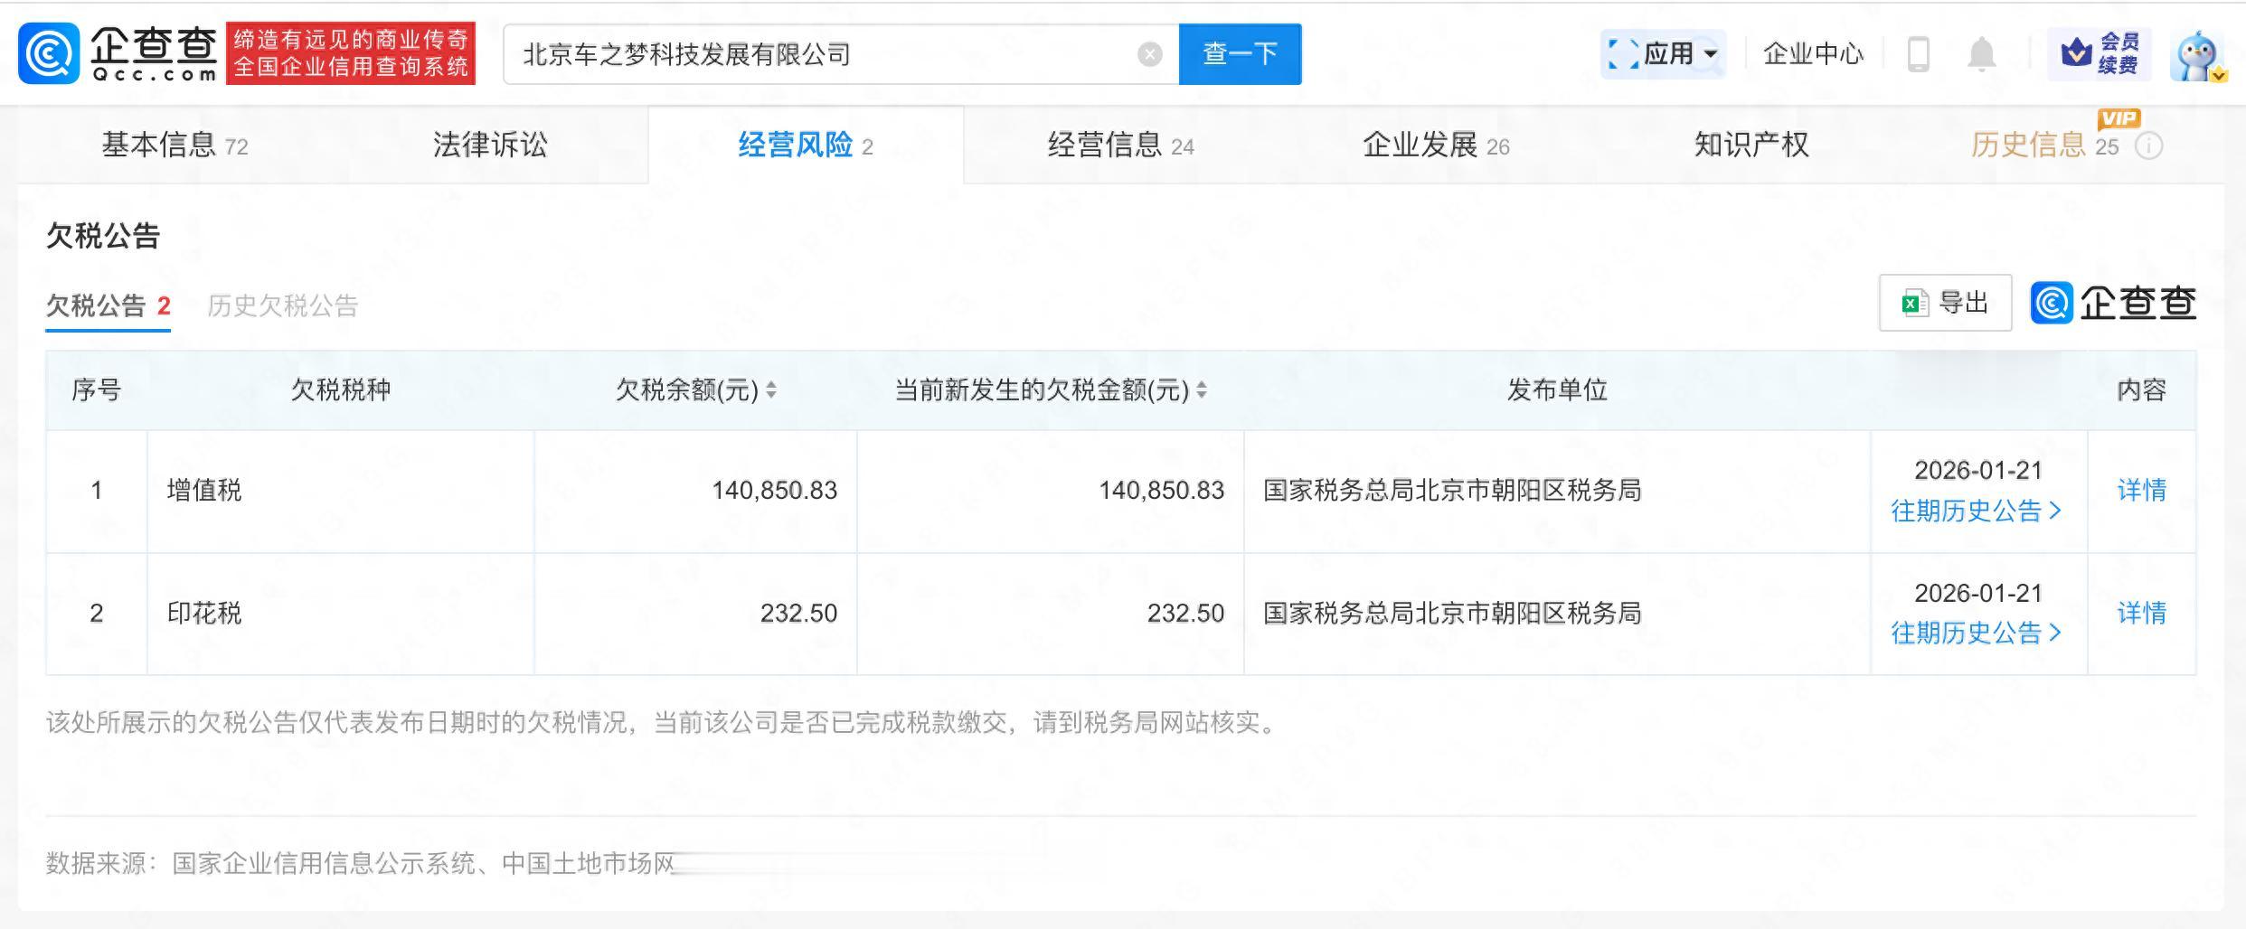Screen dimensions: 2246x929
Task: Click the 2026-01-21 date in the 增值税 row
Action: click(x=1978, y=471)
